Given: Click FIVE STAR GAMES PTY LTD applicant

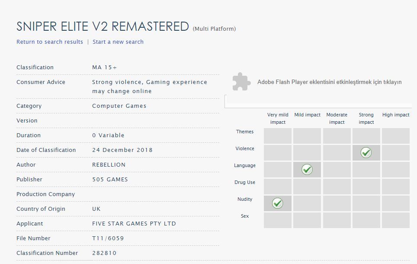Looking at the screenshot, I should [x=134, y=224].
